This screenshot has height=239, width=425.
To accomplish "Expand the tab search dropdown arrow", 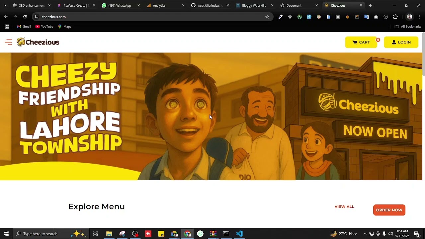I will pos(5,5).
